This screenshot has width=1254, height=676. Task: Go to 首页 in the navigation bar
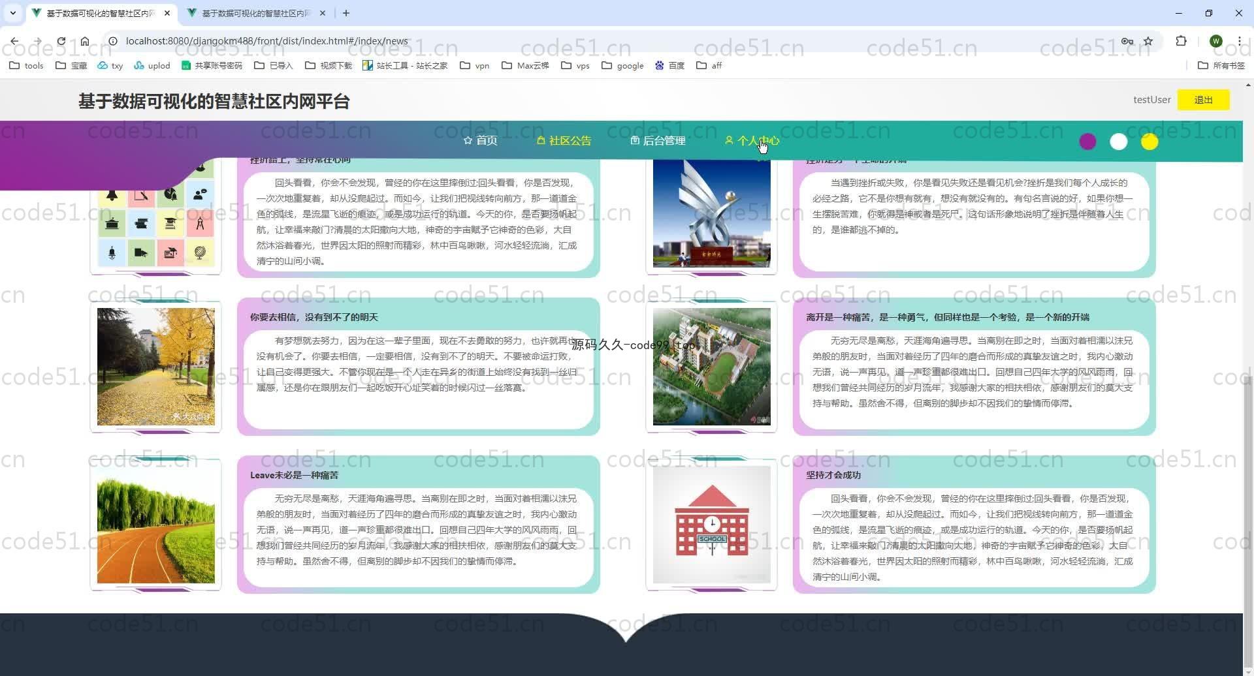pyautogui.click(x=480, y=140)
